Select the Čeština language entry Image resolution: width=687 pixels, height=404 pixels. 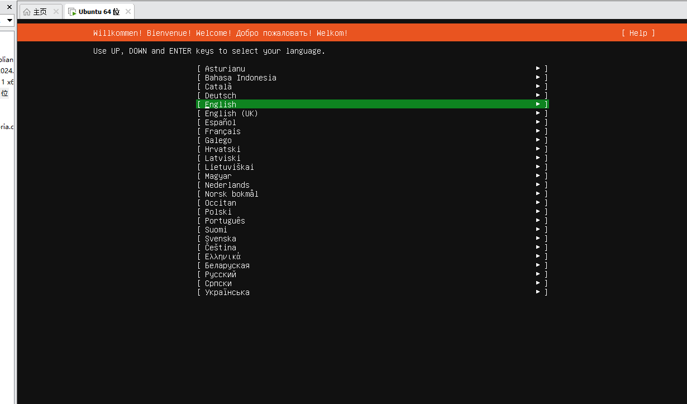tap(220, 248)
